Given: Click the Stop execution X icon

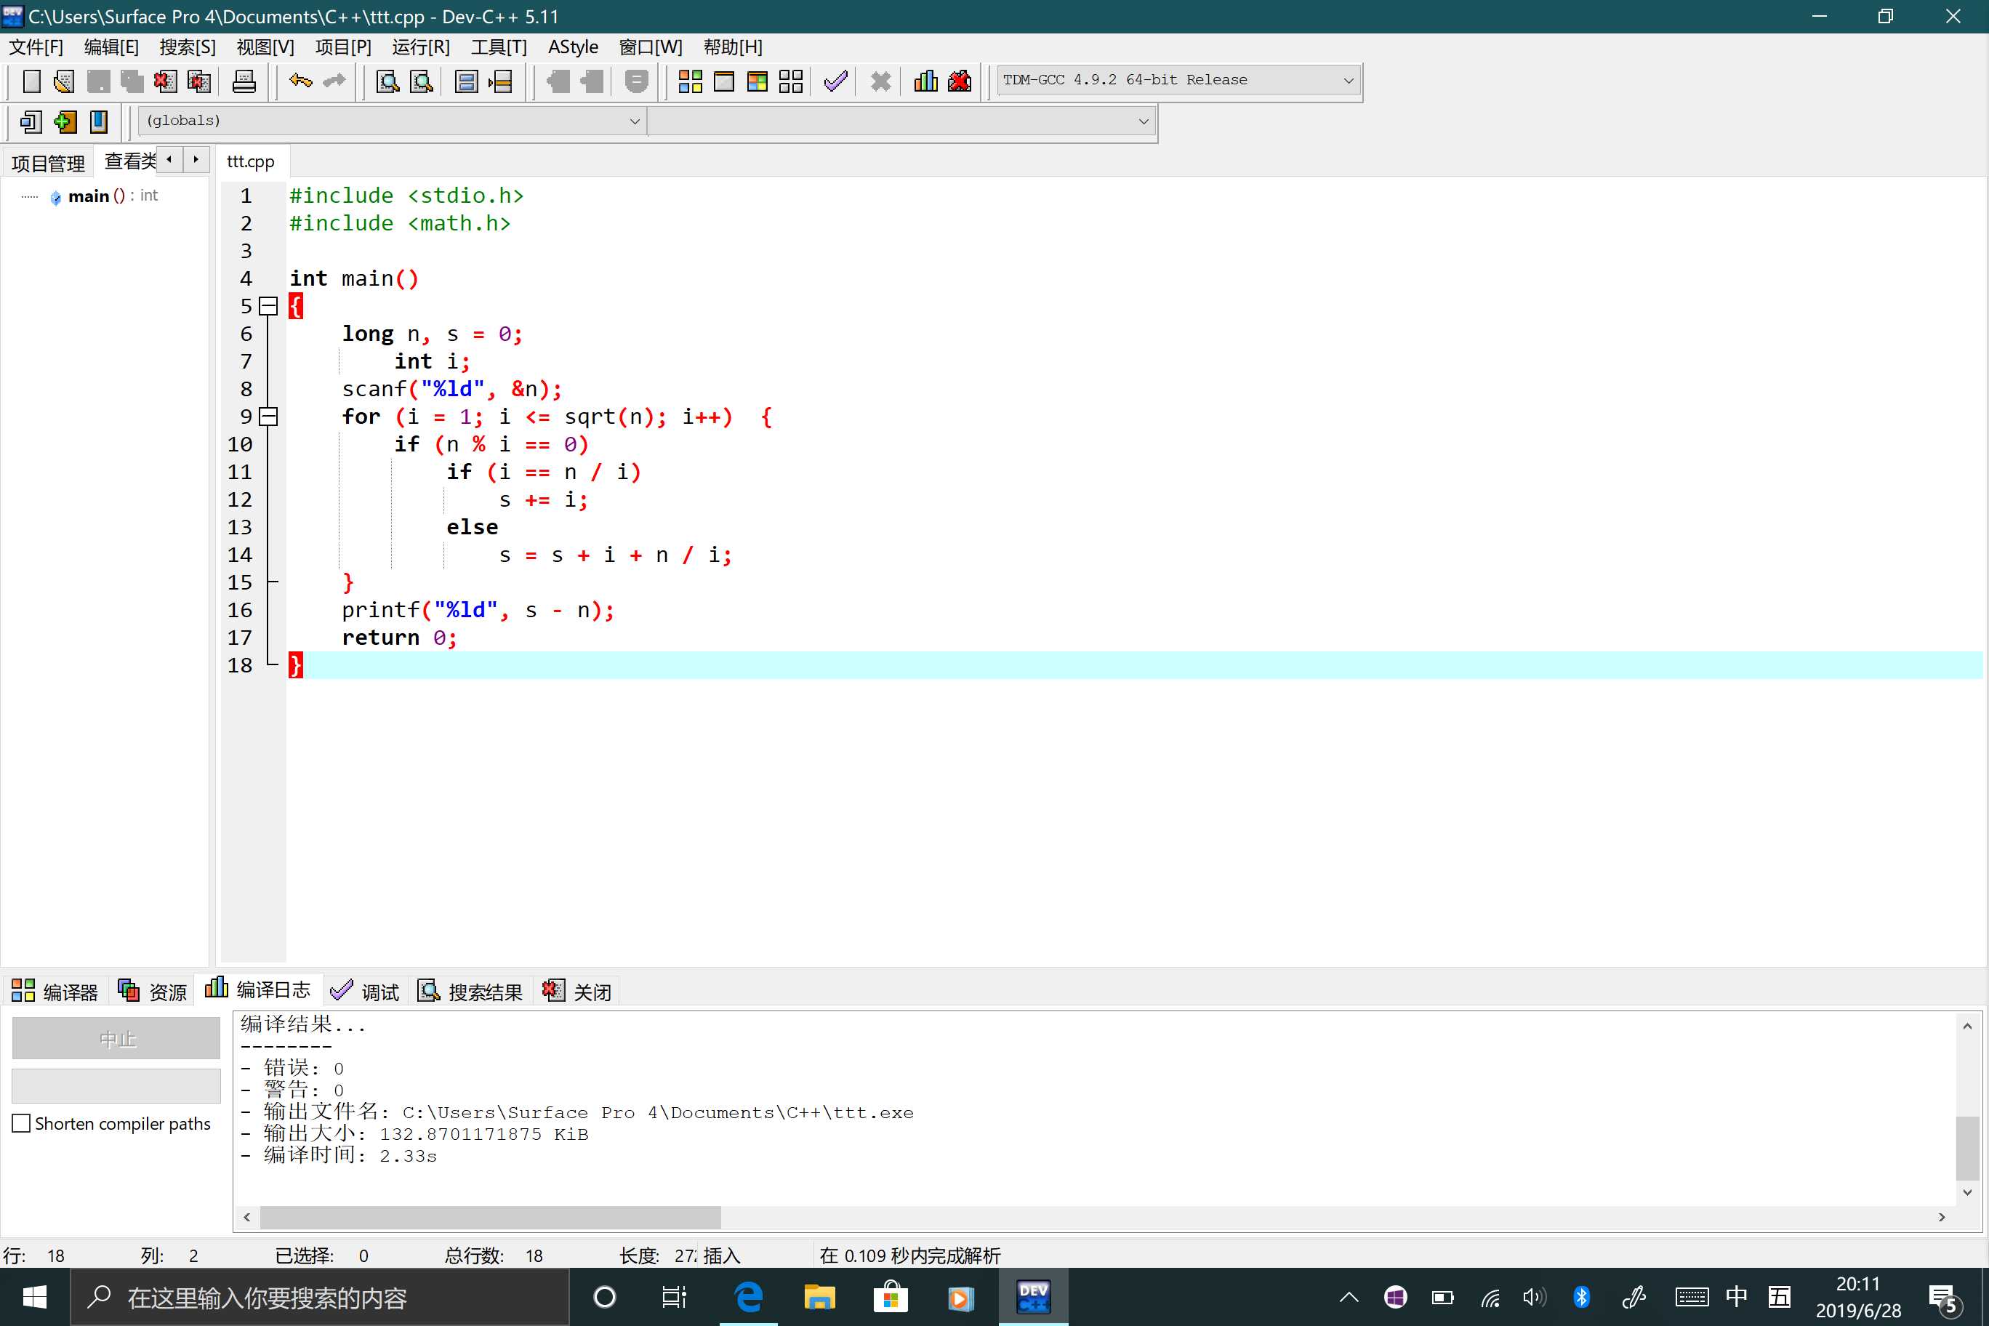Looking at the screenshot, I should 880,81.
